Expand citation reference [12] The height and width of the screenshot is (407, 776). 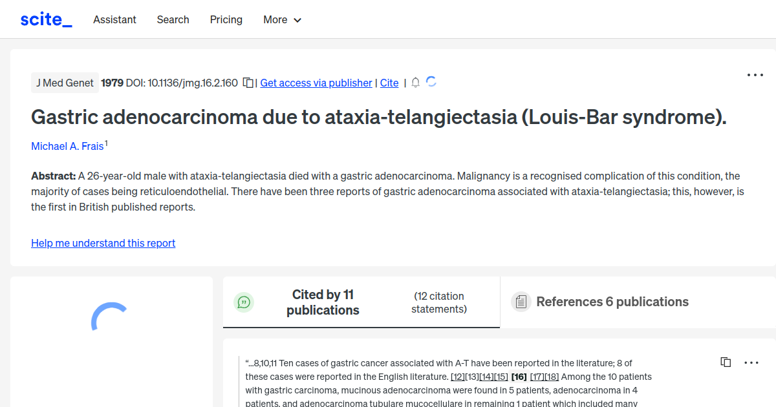459,376
